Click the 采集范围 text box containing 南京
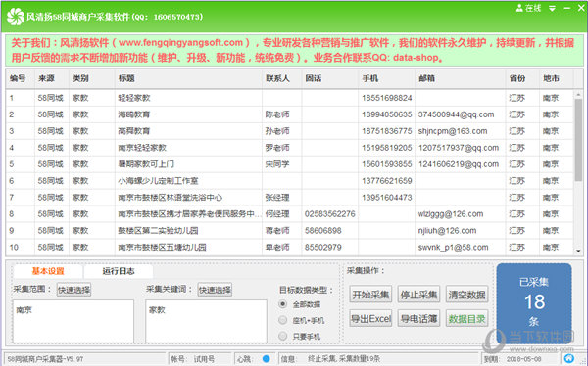588x366 pixels. pyautogui.click(x=73, y=321)
